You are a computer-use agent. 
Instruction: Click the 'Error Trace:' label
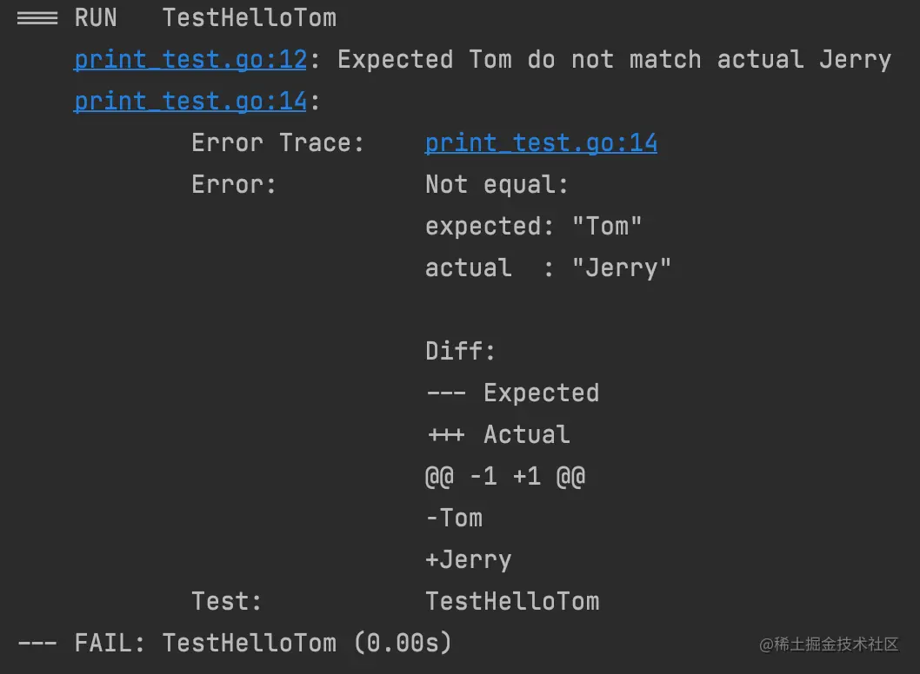pyautogui.click(x=277, y=143)
